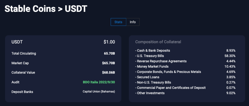Click the Stable Coins > USDT heading

(x=46, y=9)
